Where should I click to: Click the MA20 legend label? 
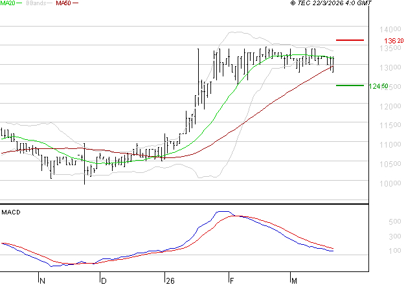click(x=8, y=3)
